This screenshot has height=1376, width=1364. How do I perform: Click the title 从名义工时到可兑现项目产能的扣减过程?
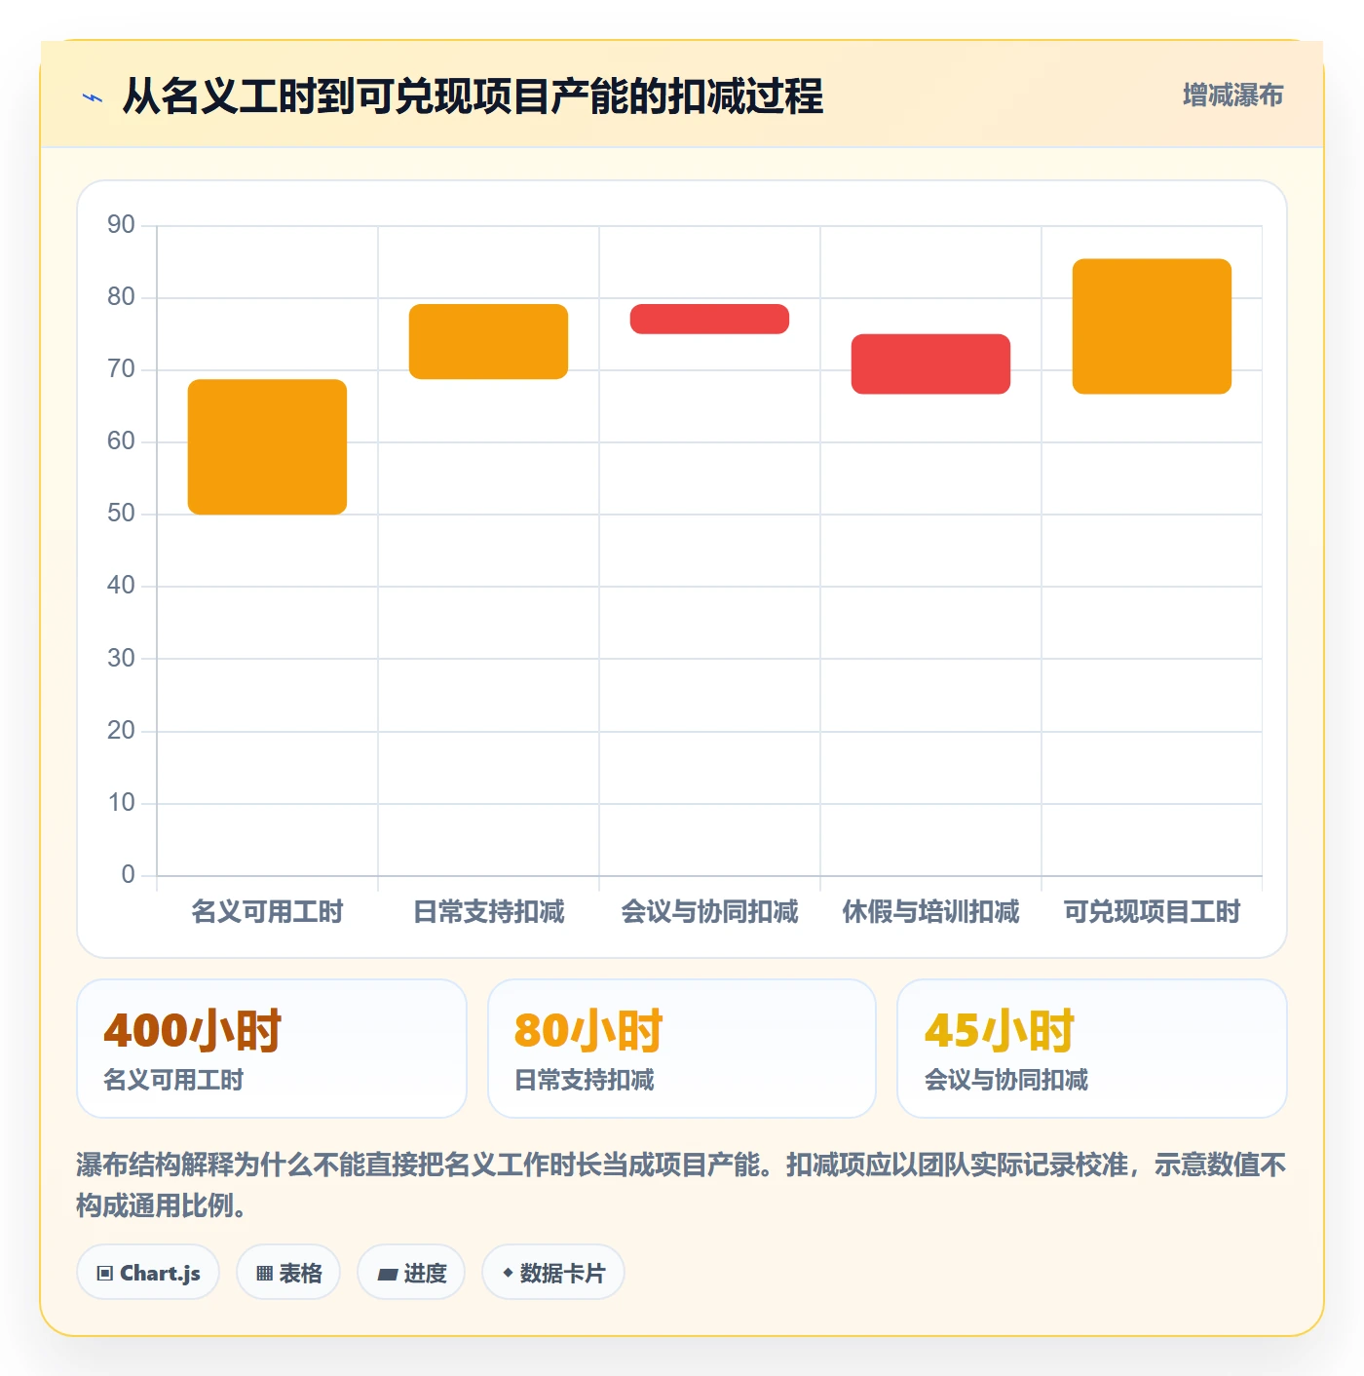(x=473, y=96)
